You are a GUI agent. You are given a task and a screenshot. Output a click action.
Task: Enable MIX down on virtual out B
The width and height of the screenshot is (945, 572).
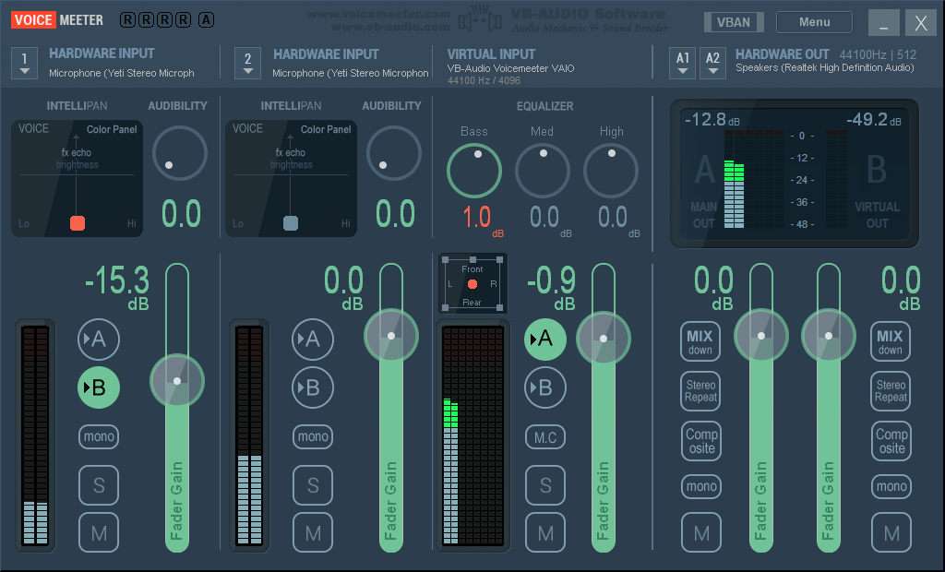click(x=891, y=341)
